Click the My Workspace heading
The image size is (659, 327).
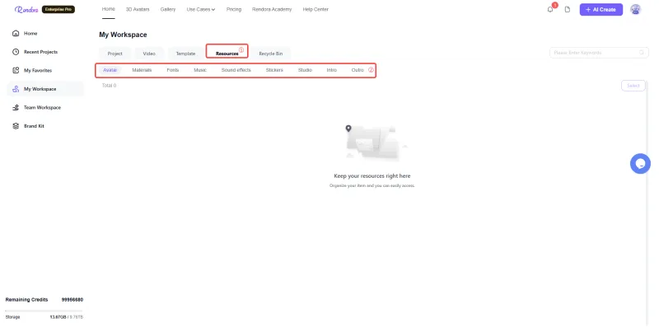click(x=123, y=35)
